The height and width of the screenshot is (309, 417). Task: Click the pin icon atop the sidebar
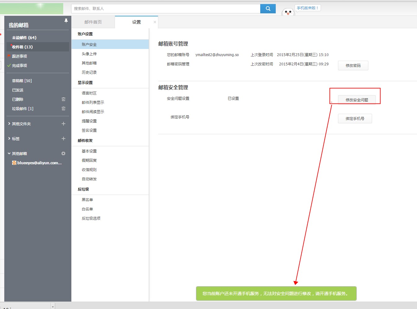point(66,20)
